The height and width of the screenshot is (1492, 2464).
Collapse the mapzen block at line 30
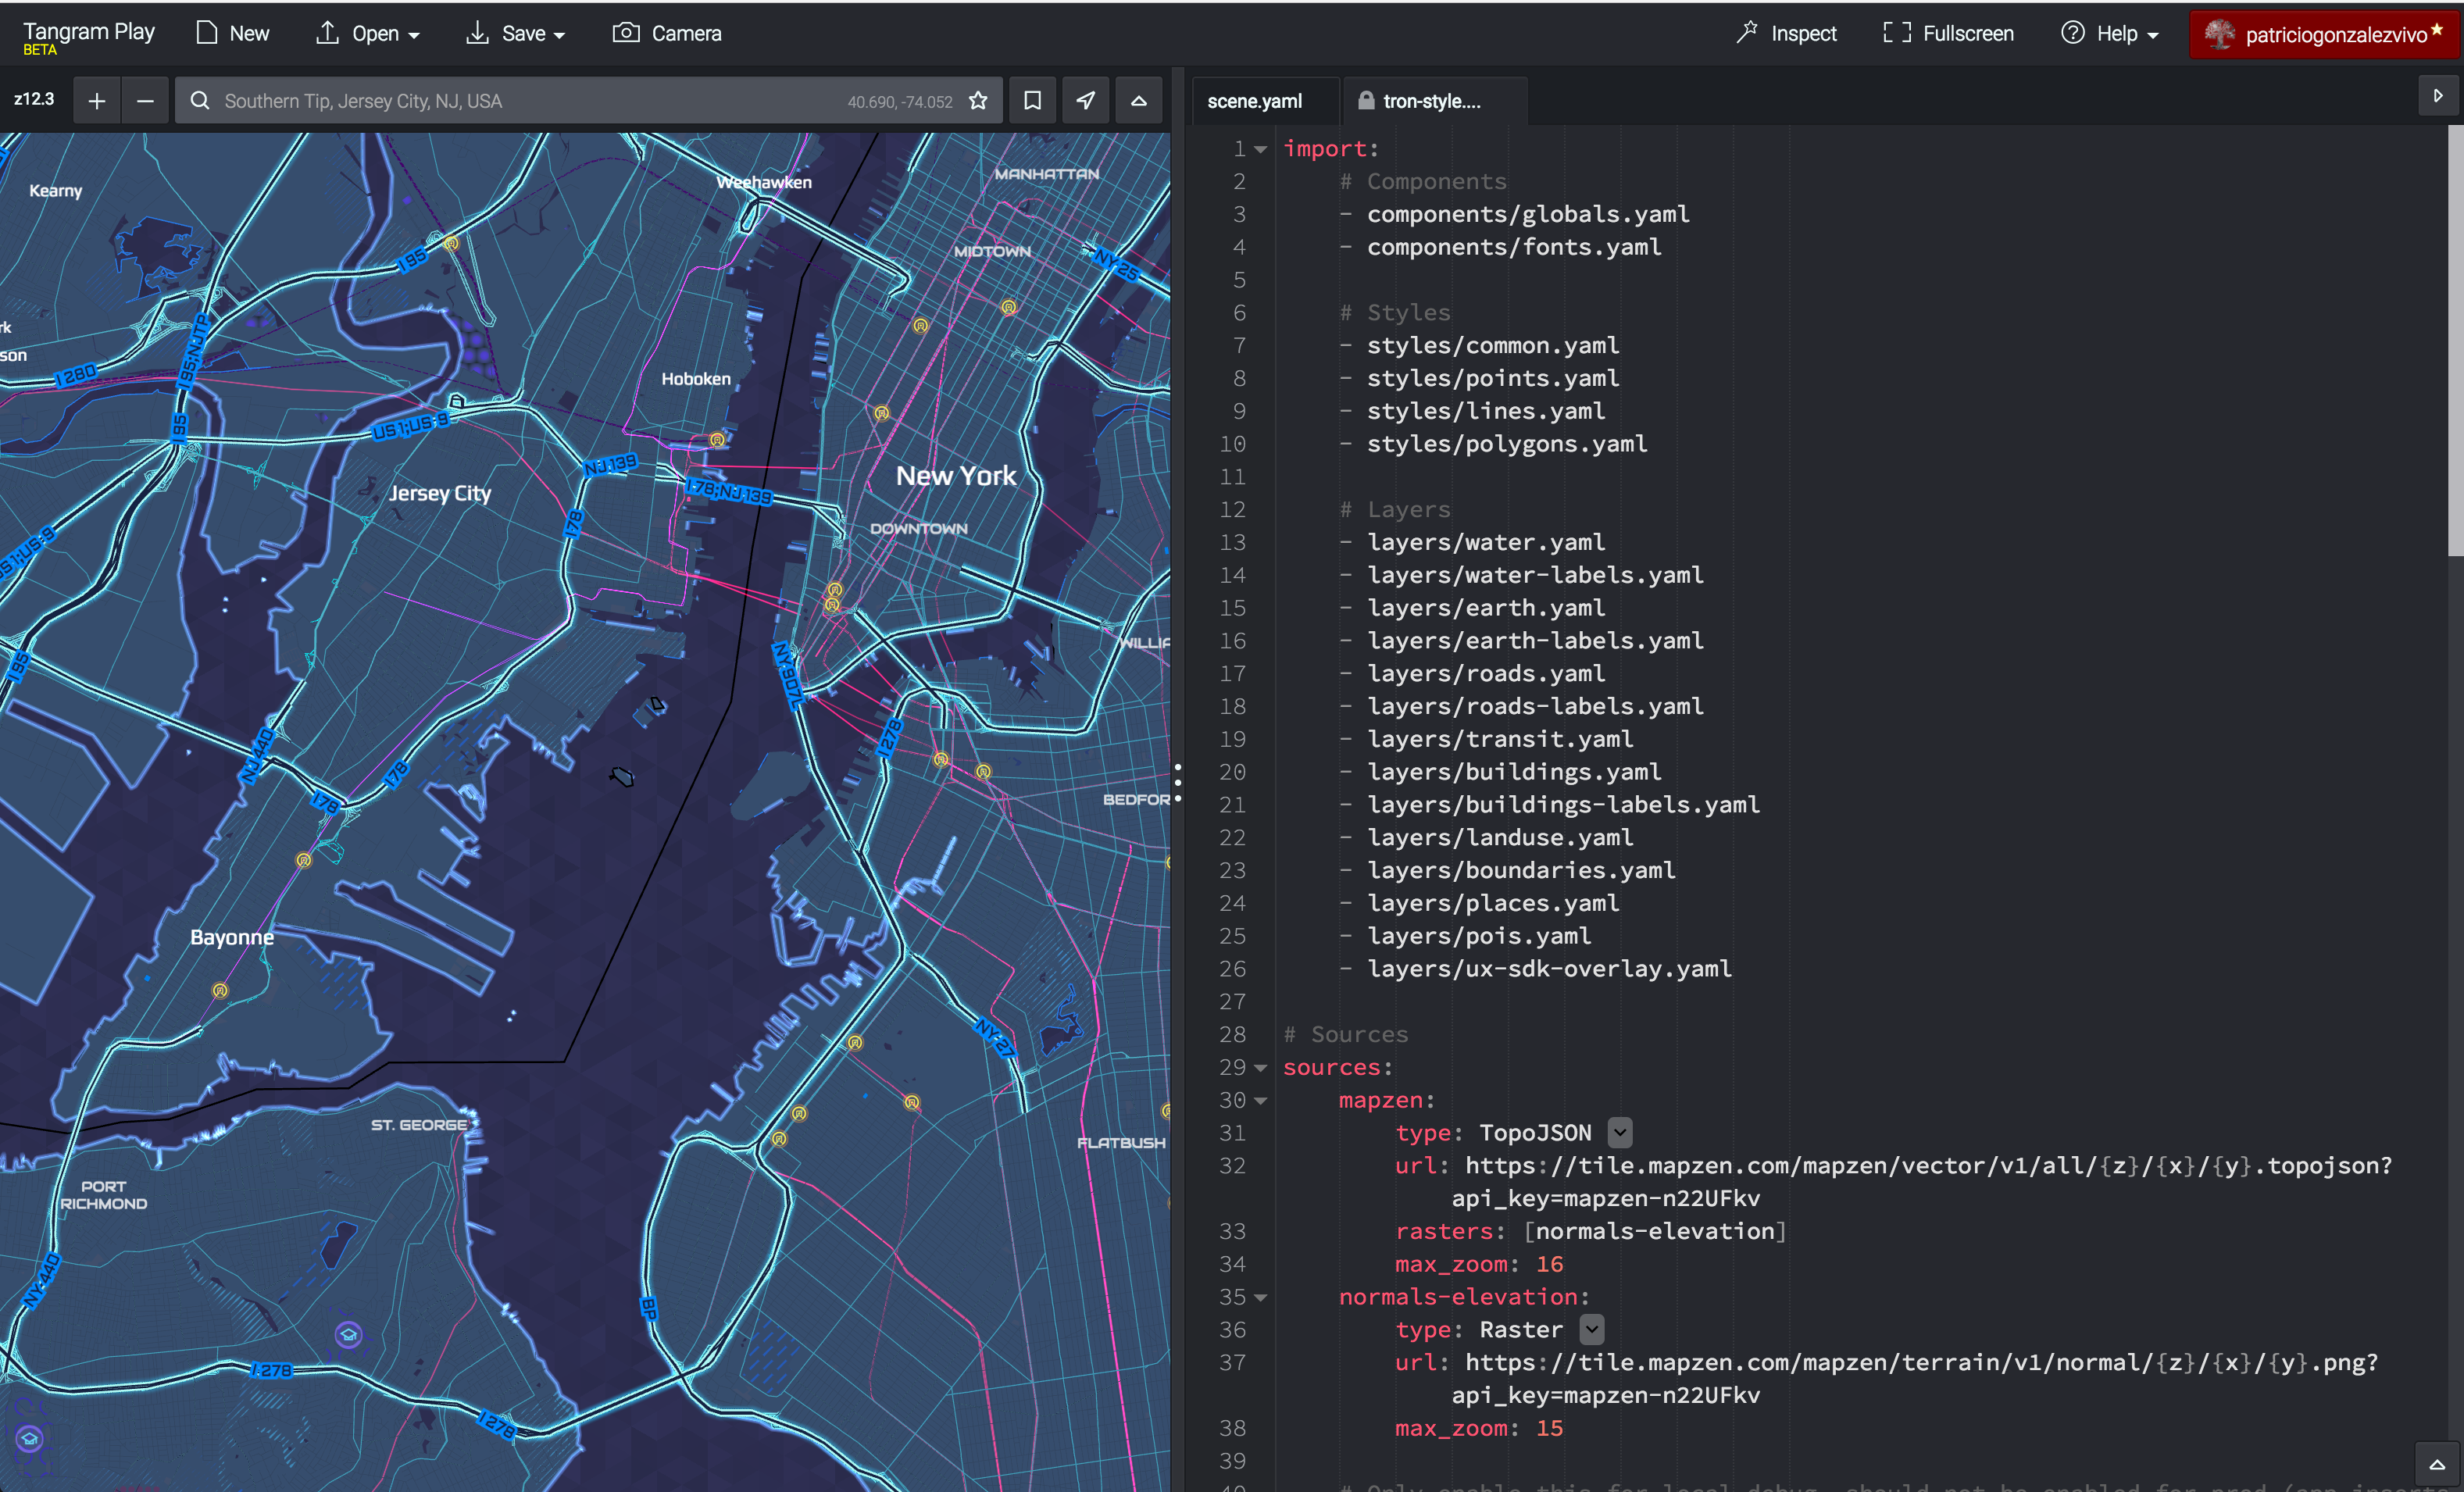(1261, 1101)
